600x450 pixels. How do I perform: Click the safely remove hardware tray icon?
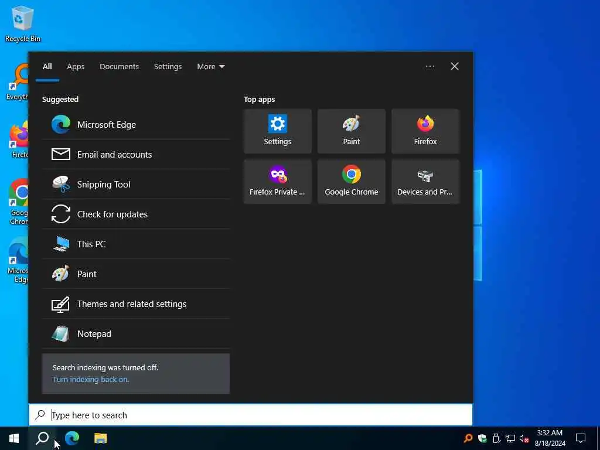pos(496,438)
